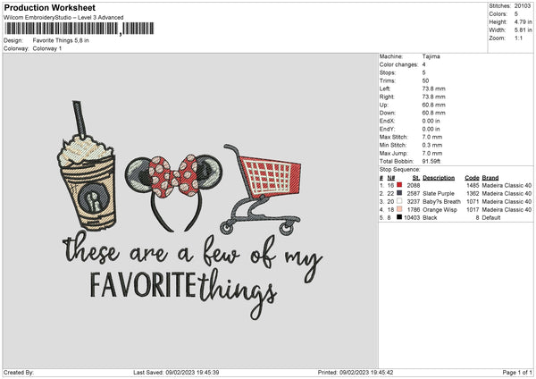536x379 pixels.
Task: Click the 'N#' column header
Action: coord(391,178)
